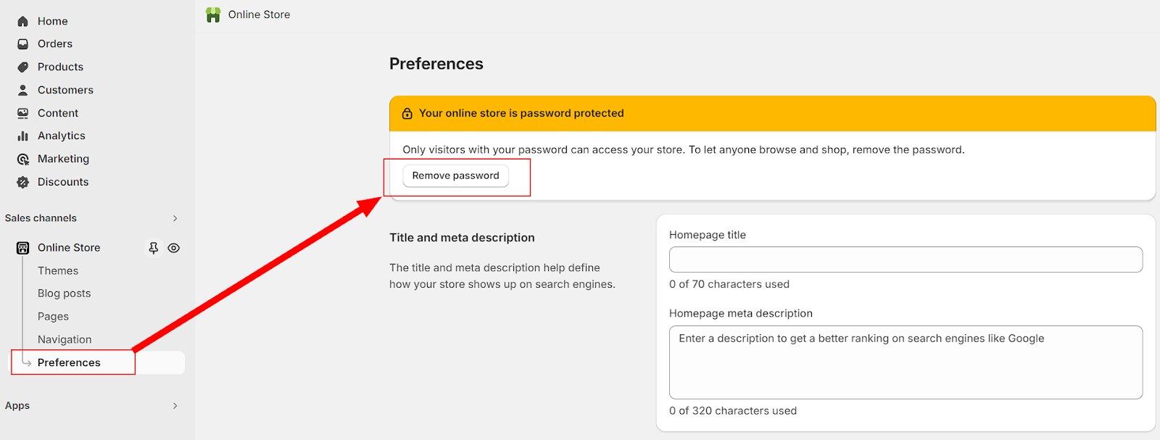Screen dimensions: 1160x440
Task: Open Analytics bar chart icon
Action: tap(22, 136)
